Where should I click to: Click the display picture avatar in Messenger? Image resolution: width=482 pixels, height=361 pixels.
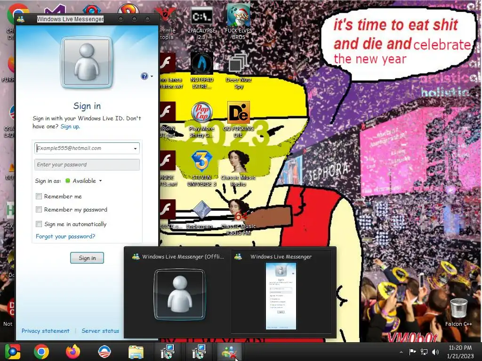coord(87,63)
